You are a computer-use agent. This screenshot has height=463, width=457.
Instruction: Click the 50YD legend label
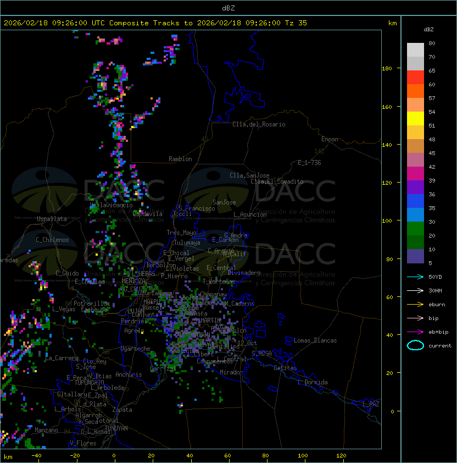click(435, 277)
